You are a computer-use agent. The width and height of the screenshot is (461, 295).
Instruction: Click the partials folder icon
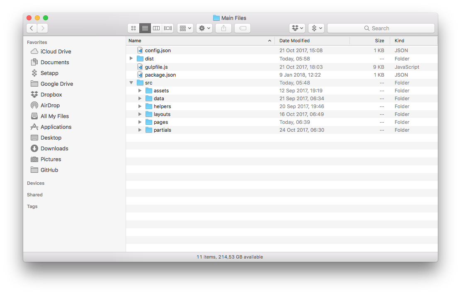point(149,130)
